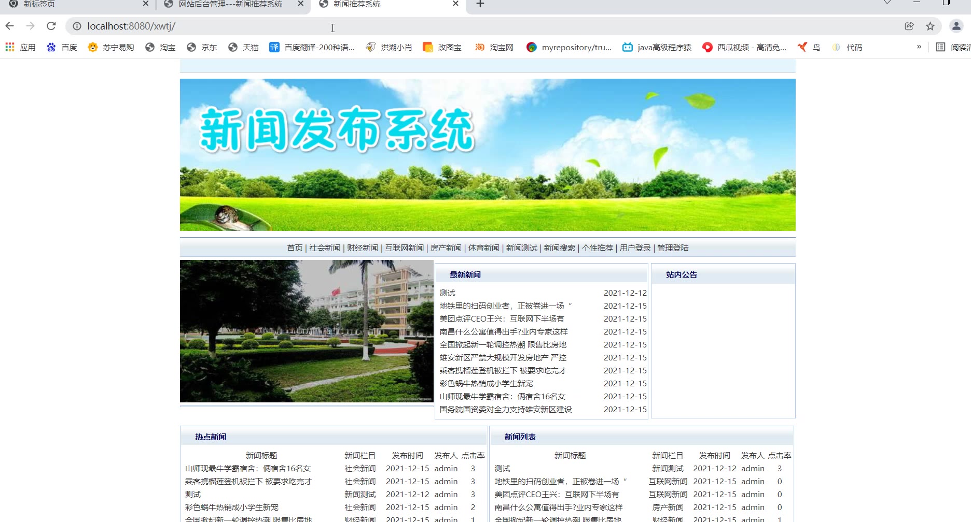The height and width of the screenshot is (522, 971).
Task: Open the 京东 bookmark
Action: [202, 47]
